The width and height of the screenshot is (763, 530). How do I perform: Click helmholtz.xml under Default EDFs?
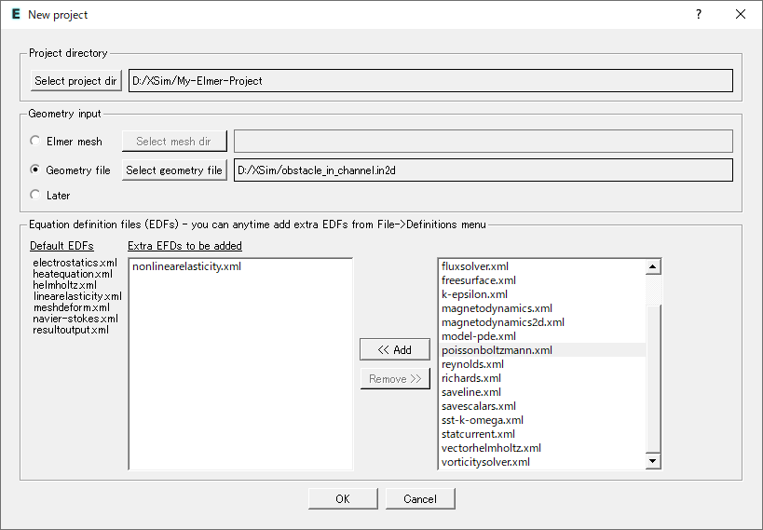point(64,285)
